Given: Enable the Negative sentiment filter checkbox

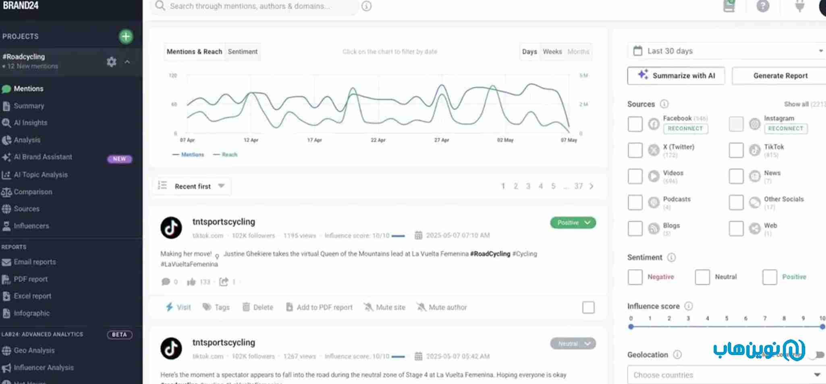Looking at the screenshot, I should click(x=635, y=277).
